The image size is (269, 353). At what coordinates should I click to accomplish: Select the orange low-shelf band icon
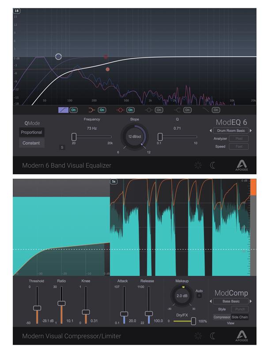[x=92, y=110]
